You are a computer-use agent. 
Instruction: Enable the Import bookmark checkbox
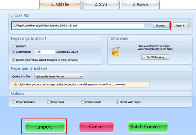[x=14, y=102]
